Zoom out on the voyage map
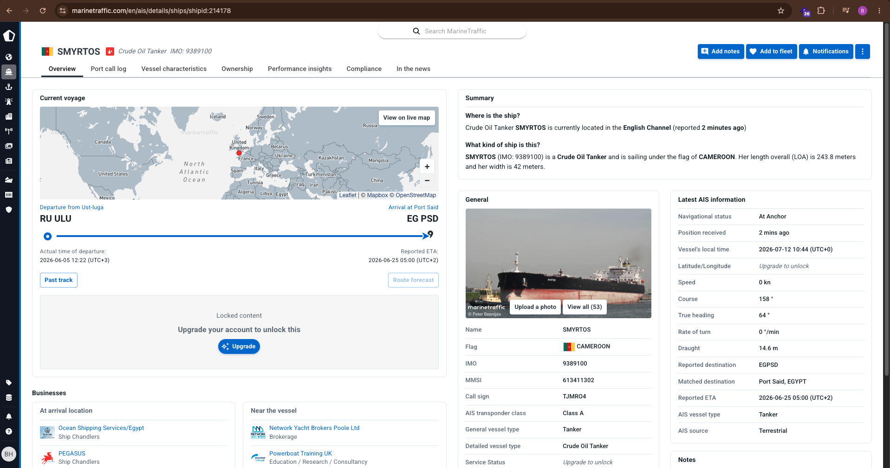The width and height of the screenshot is (890, 468). [x=427, y=180]
